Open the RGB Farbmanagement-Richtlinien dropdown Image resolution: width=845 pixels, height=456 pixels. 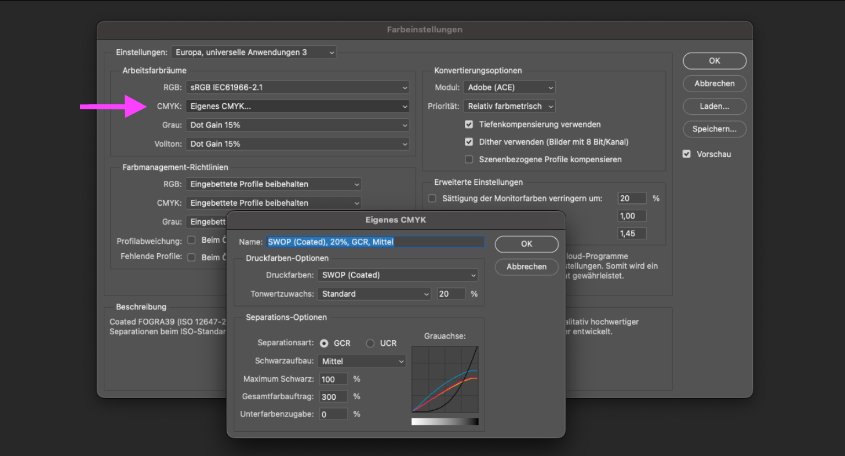(273, 184)
